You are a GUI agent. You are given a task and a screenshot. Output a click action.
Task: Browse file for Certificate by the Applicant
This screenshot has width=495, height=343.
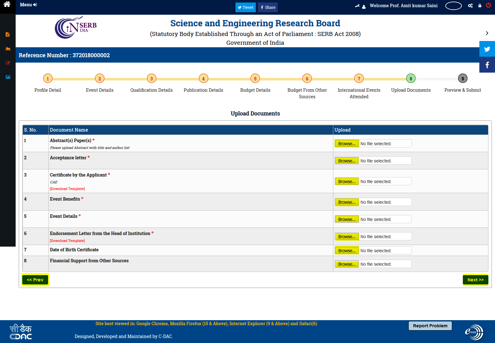pos(347,182)
